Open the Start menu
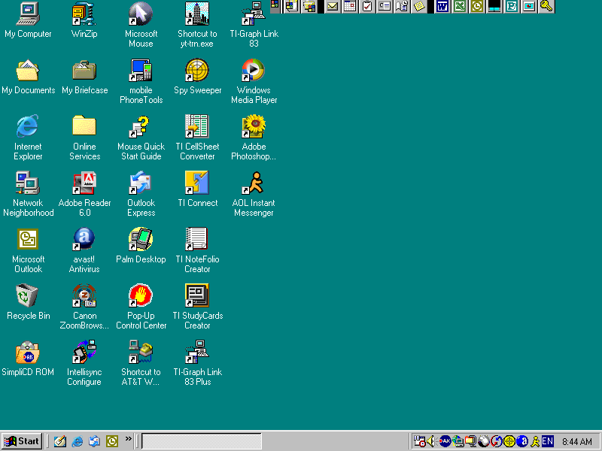 22,441
